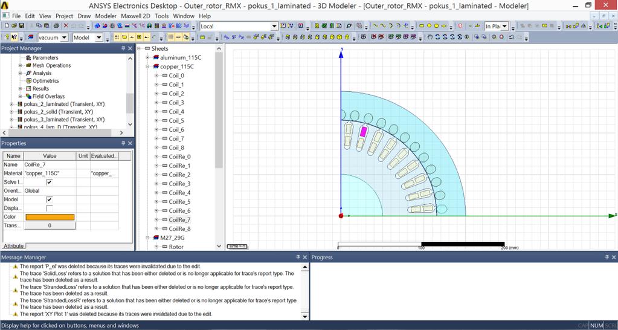Pin the Message Manager panel
The image size is (618, 330).
298,257
